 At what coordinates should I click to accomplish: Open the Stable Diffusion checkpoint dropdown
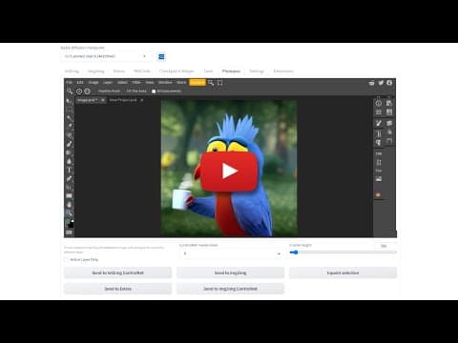106,56
